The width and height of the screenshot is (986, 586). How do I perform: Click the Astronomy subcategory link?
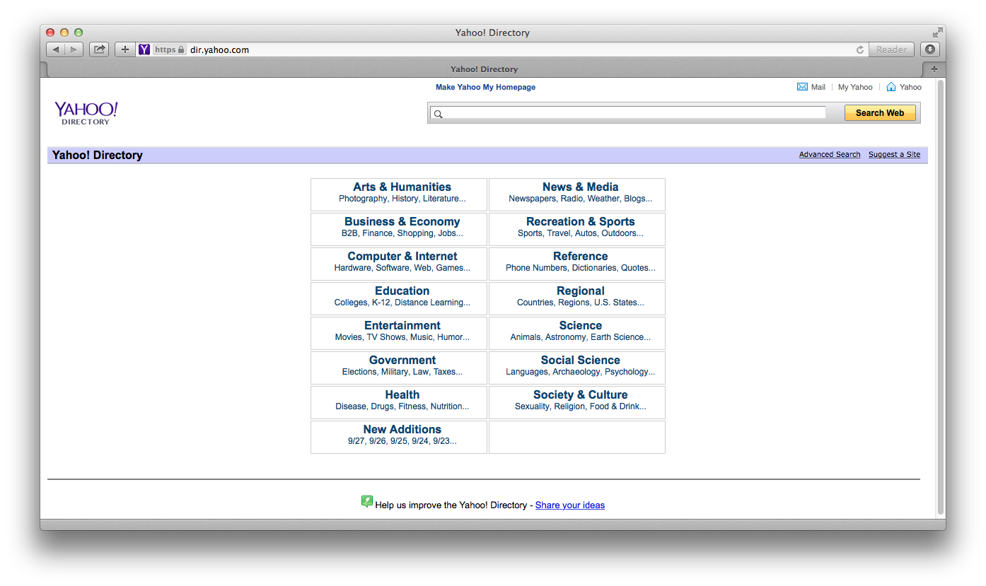pos(565,337)
